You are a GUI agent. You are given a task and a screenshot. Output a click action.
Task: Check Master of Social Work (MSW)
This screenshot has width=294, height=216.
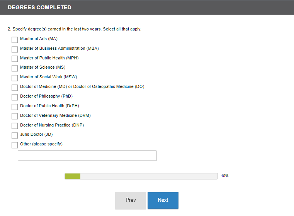tap(15, 78)
